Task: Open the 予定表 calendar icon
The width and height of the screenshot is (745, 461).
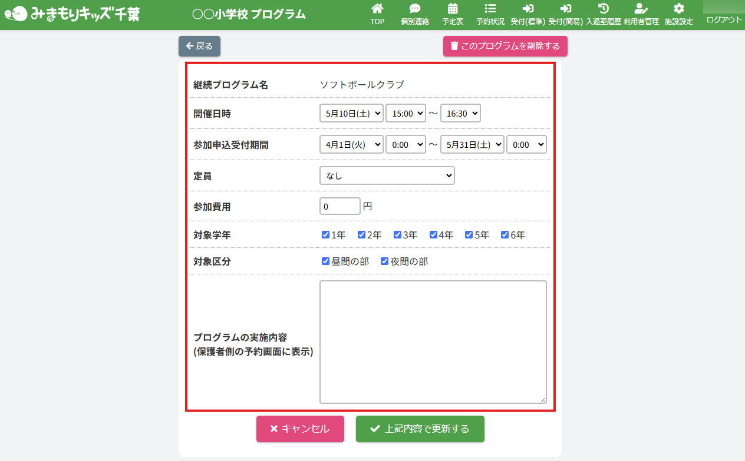Action: 453,9
